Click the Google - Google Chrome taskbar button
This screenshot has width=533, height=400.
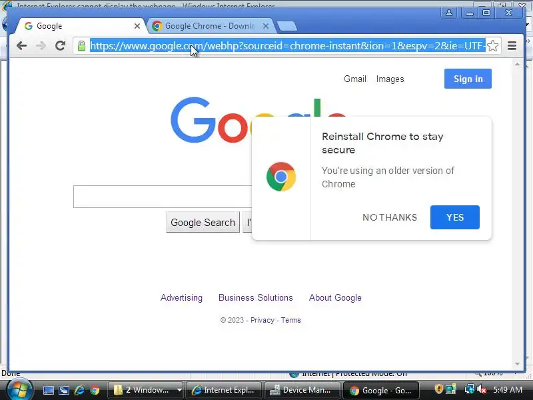[x=380, y=390]
